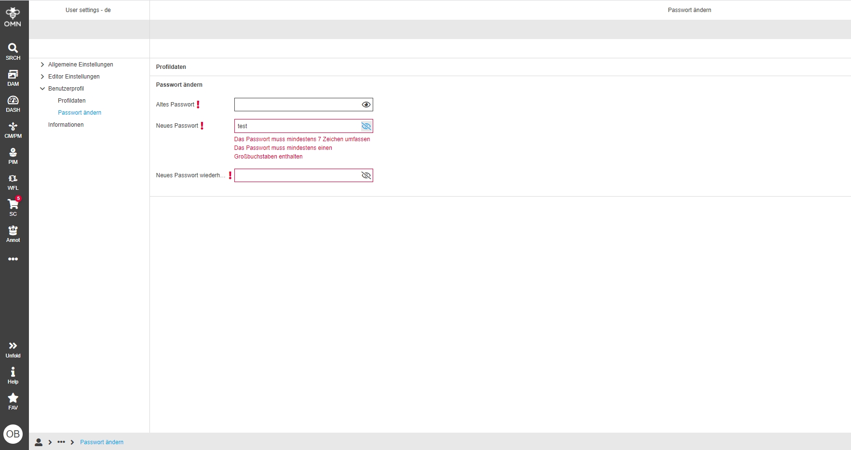This screenshot has height=450, width=851.
Task: Expand Editor Einstellungen tree node
Action: pos(42,77)
